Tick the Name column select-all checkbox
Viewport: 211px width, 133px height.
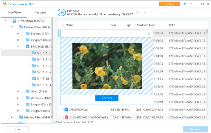point(62,25)
